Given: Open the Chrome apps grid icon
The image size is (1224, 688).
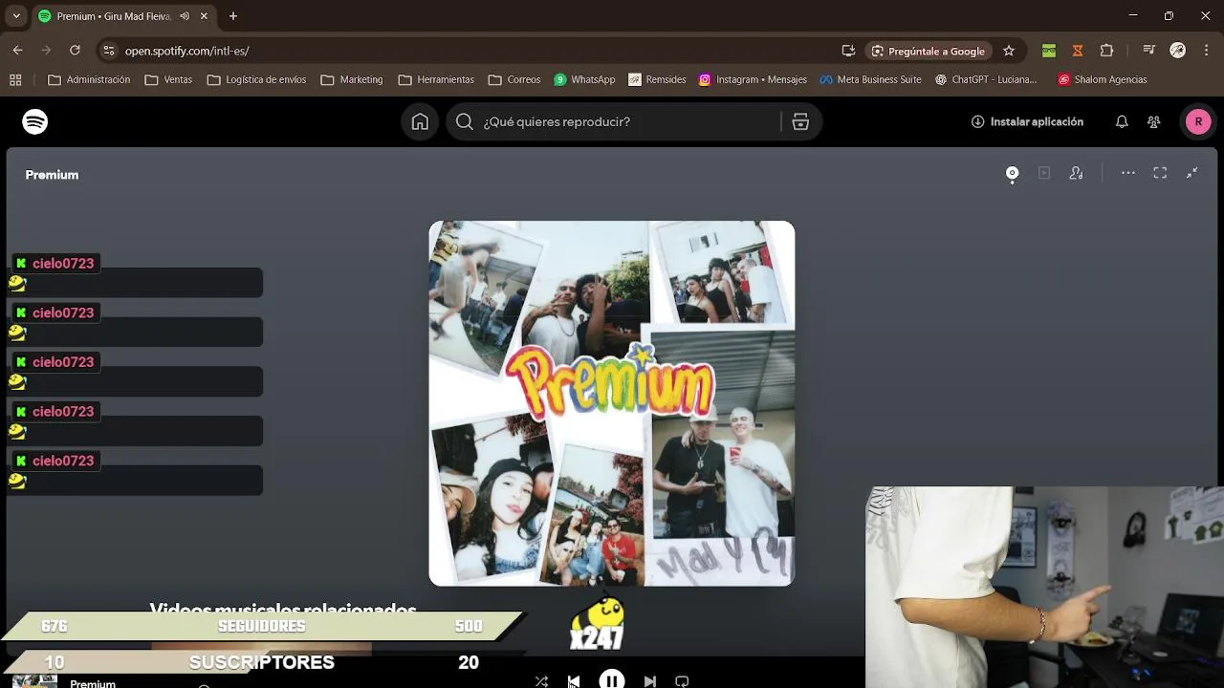Looking at the screenshot, I should 15,79.
